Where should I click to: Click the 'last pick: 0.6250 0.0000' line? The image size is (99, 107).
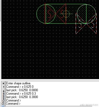22,90
